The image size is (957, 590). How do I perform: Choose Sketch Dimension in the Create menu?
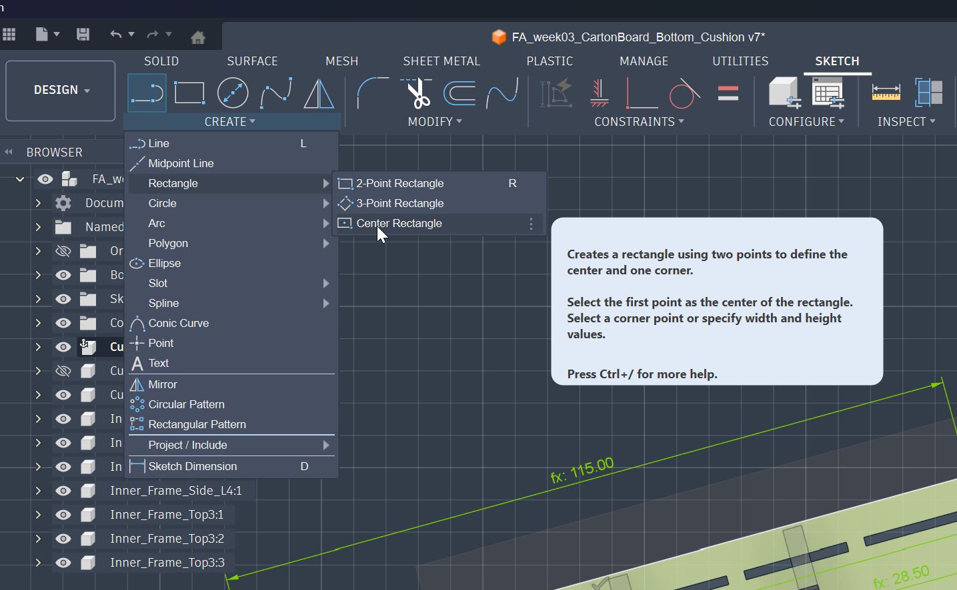tap(231, 466)
